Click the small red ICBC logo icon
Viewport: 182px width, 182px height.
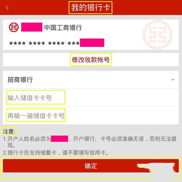pos(14,27)
